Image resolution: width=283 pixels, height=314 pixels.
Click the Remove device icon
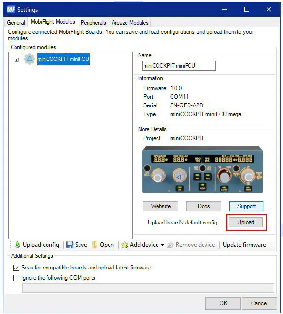(x=170, y=245)
